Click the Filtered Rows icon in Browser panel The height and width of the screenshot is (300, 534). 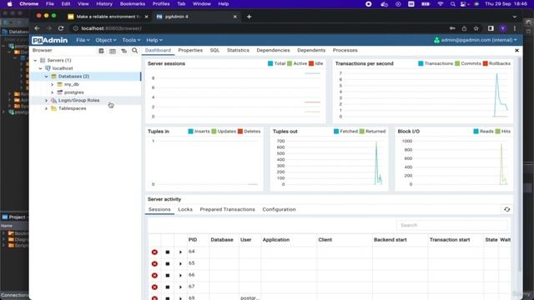(124, 51)
